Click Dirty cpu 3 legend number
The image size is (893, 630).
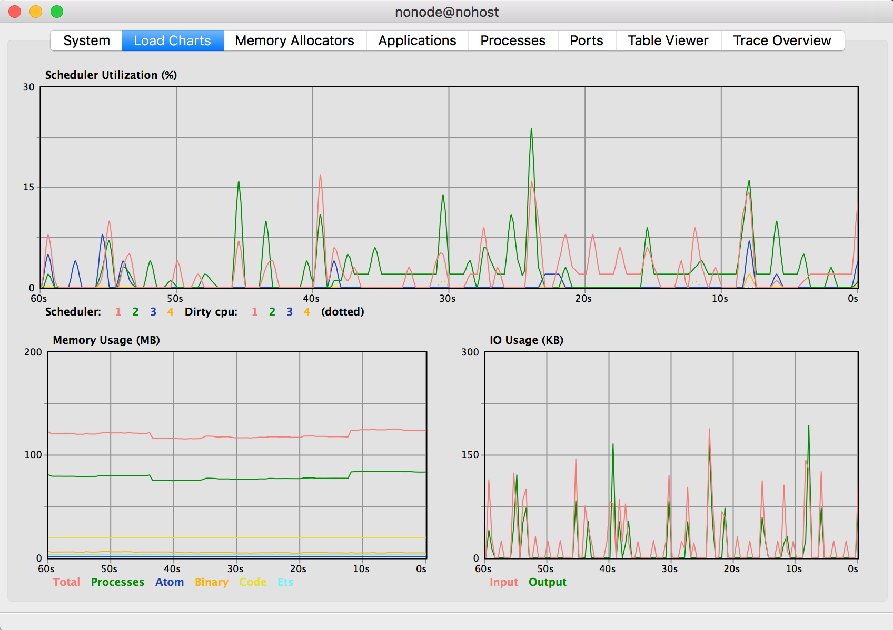[290, 312]
